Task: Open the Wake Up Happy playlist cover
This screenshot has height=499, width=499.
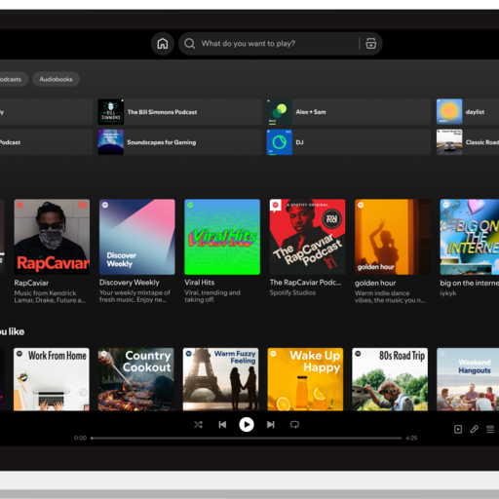Action: click(x=305, y=379)
